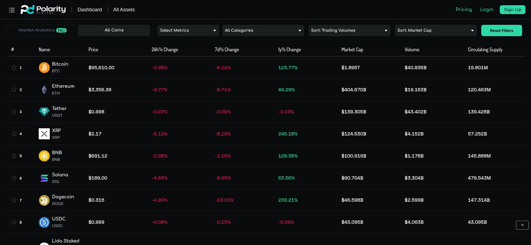Click the PRO badge on Market Analytics

(x=61, y=31)
